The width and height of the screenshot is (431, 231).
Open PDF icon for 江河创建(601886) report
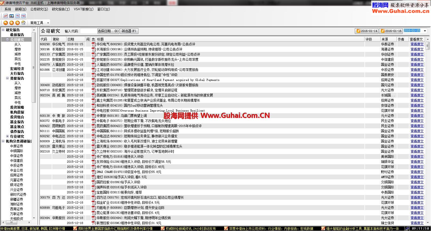(94, 70)
